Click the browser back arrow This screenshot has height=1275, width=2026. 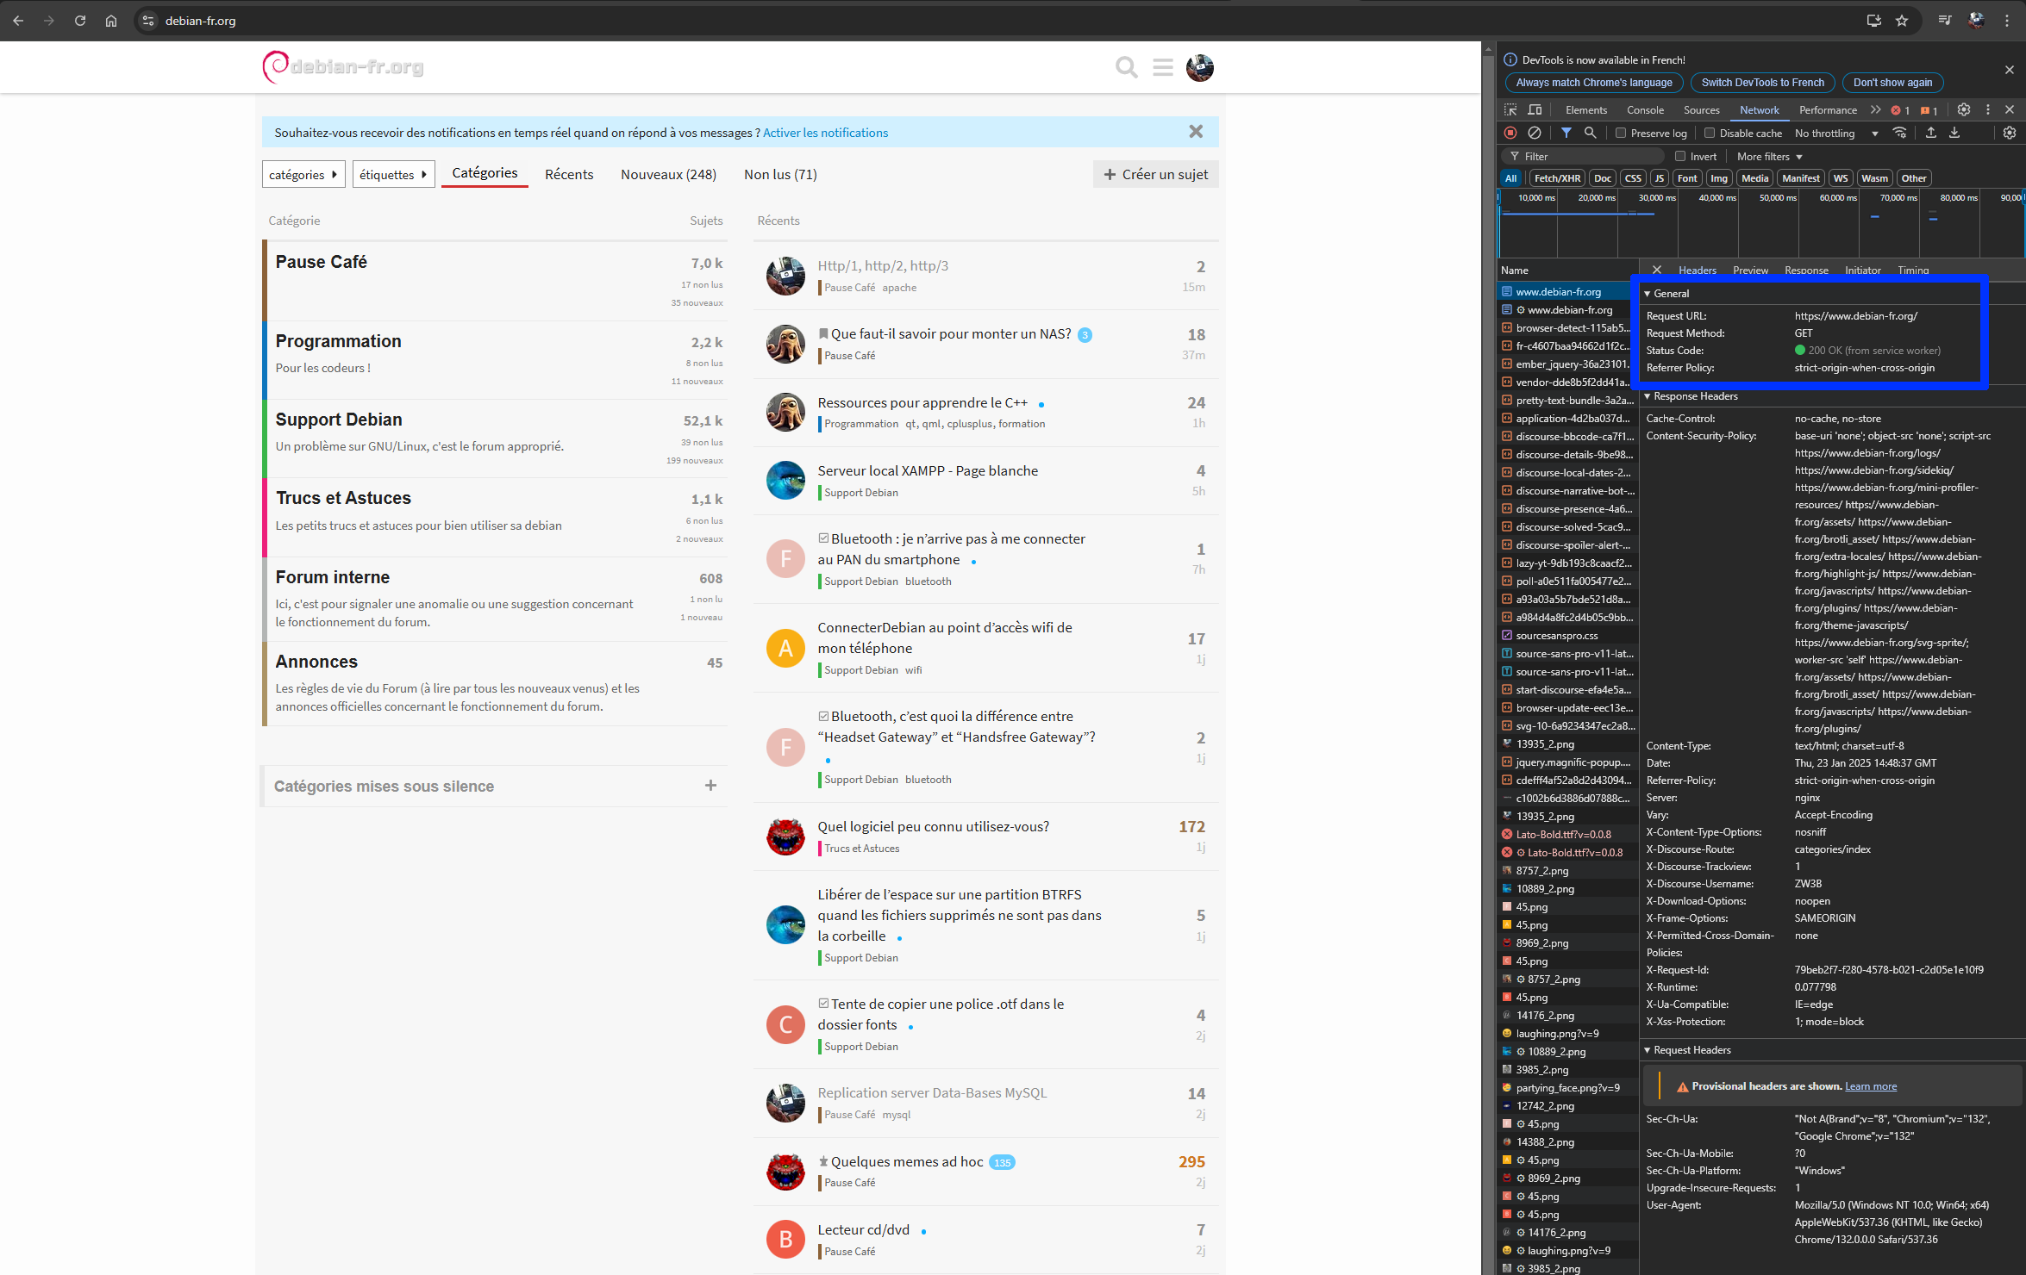(18, 21)
